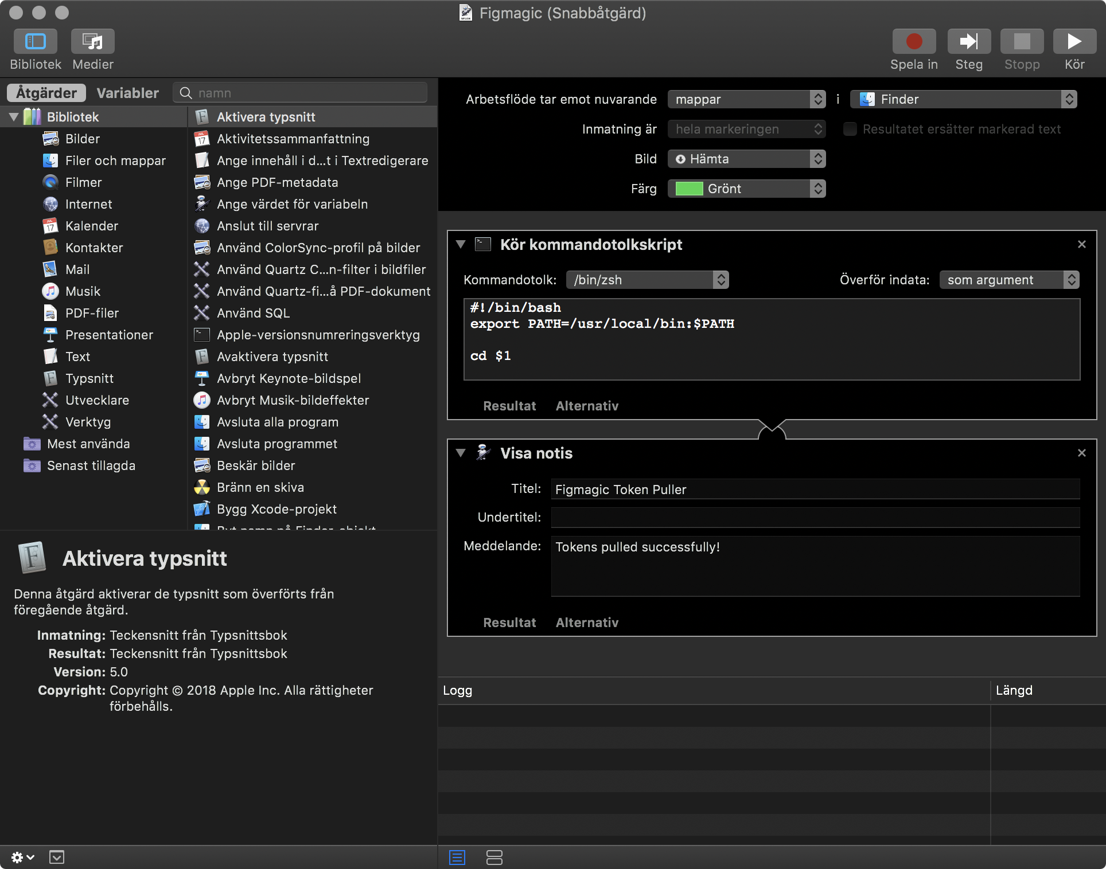The image size is (1106, 869).
Task: Click Resultat under Kör kommandotolkskript
Action: (x=509, y=406)
